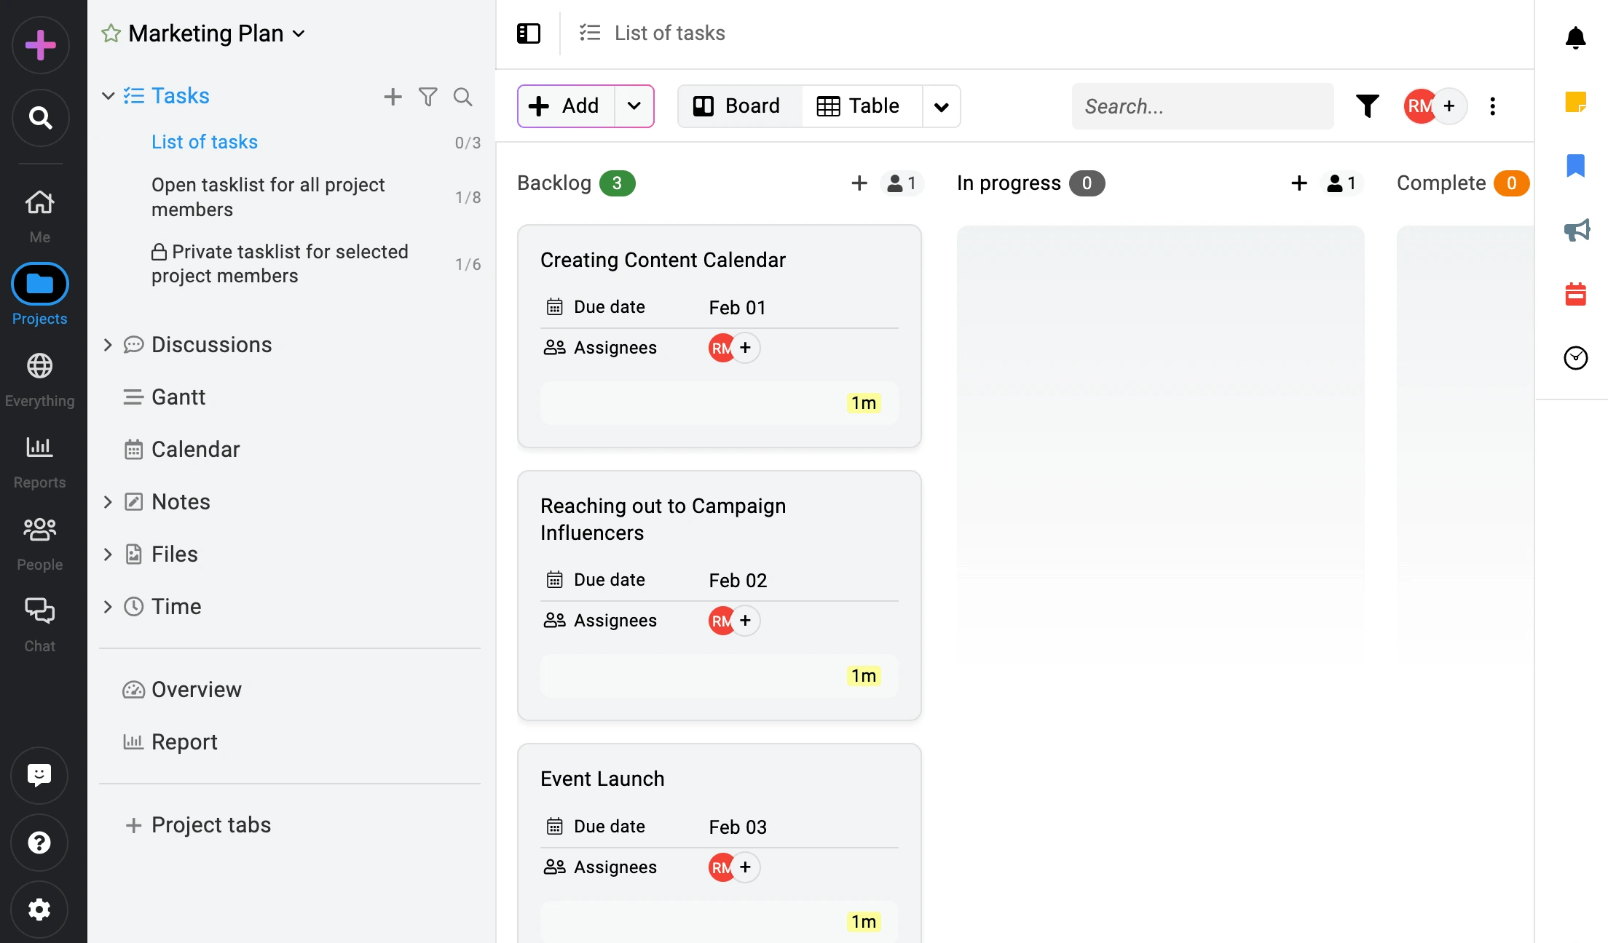The width and height of the screenshot is (1608, 943).
Task: Open the Calendar view
Action: point(195,450)
